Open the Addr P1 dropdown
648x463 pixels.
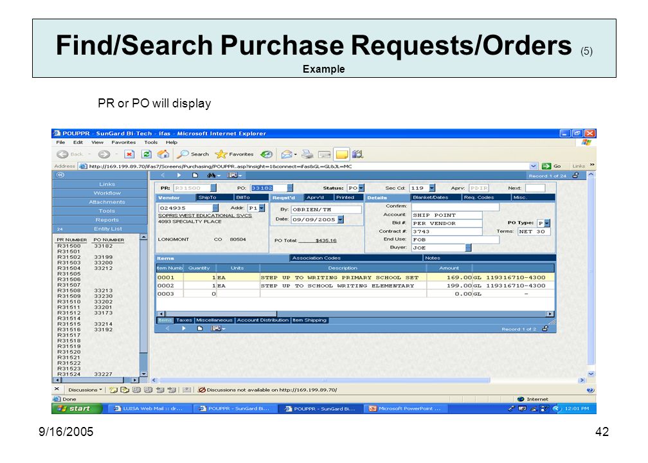pos(262,208)
